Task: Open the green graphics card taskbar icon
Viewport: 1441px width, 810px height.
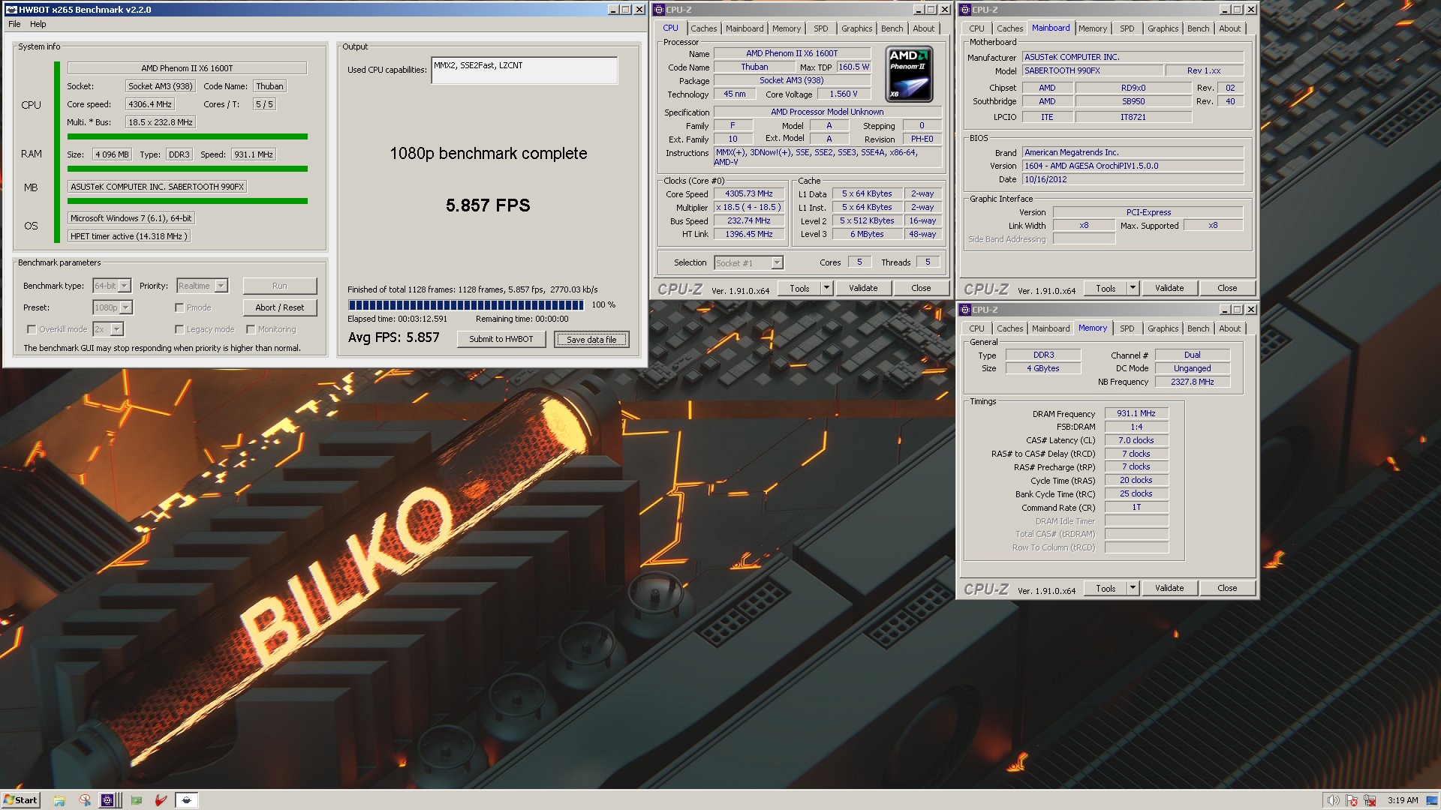Action: [136, 800]
